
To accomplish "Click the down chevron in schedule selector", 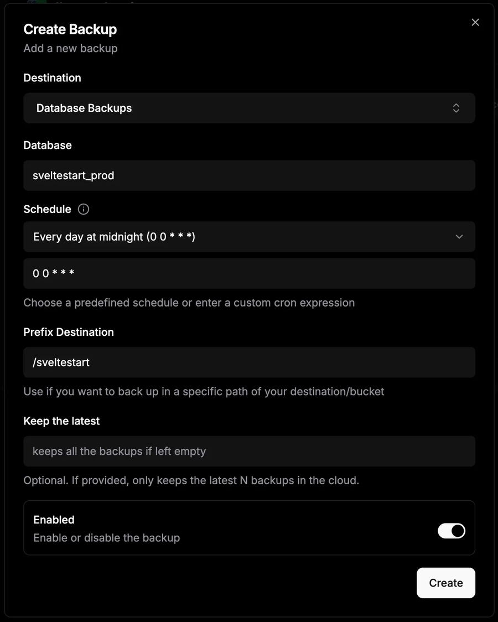I will point(459,237).
